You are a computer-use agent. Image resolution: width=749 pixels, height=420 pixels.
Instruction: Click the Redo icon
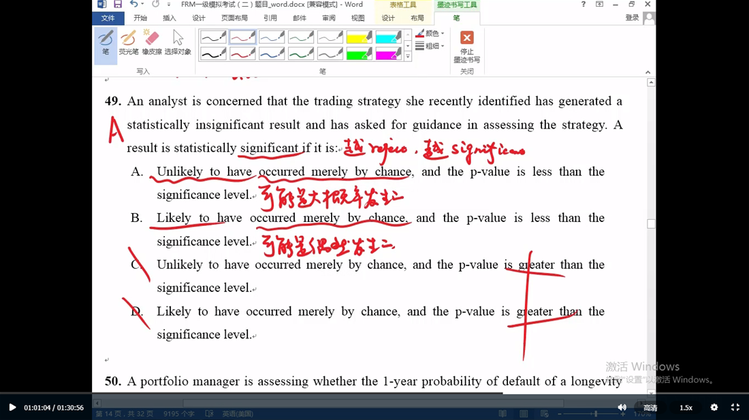tap(156, 4)
